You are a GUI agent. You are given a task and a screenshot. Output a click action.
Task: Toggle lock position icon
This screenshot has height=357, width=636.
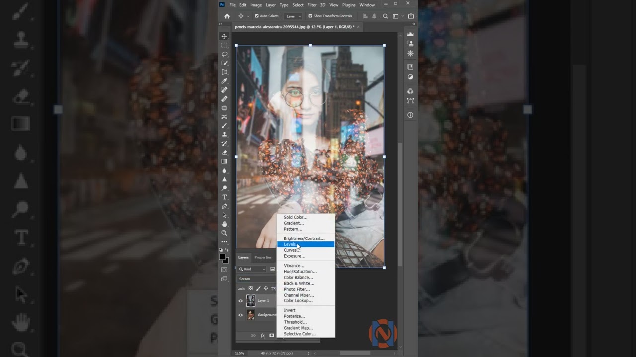[x=266, y=288]
